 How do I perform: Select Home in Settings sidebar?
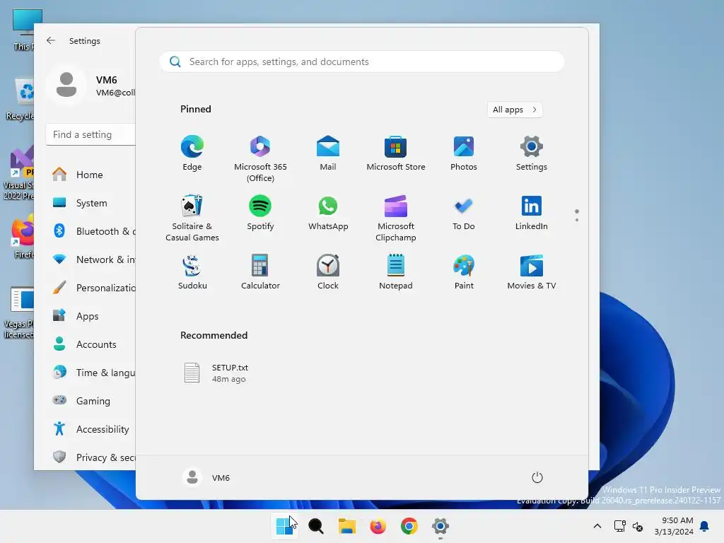[x=91, y=175]
